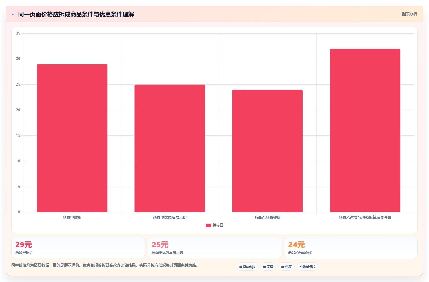Click the 商品乙运费与规格折算后参考价 bar
Screen dimensions: 429x282
click(x=365, y=131)
